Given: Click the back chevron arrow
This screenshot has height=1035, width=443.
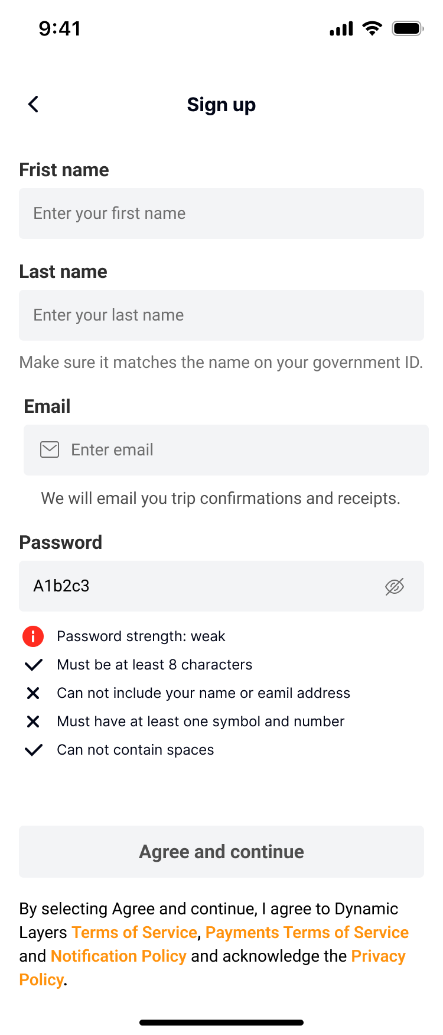Looking at the screenshot, I should 32,103.
